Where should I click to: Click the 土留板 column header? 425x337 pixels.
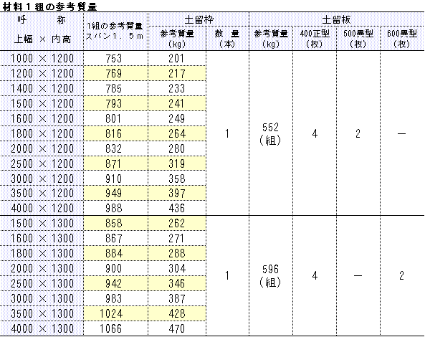336,19
